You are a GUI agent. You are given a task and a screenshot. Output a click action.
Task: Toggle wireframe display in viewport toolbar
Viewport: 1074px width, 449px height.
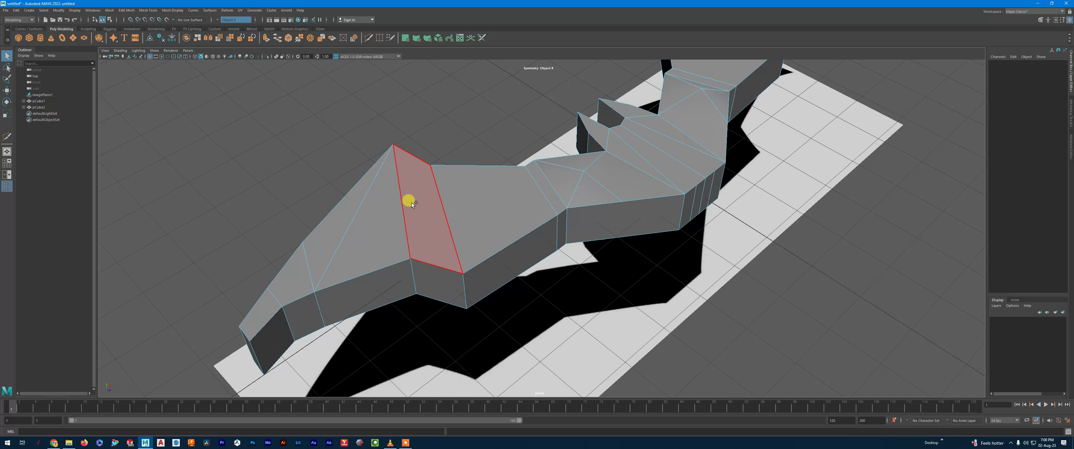click(x=195, y=57)
